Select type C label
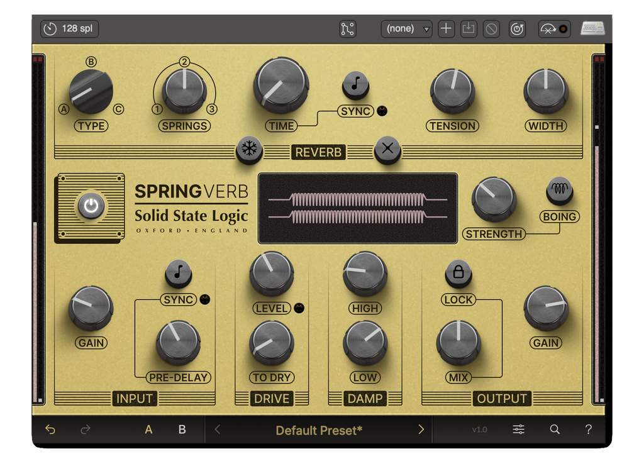Screen dimensions: 644x466 point(119,109)
